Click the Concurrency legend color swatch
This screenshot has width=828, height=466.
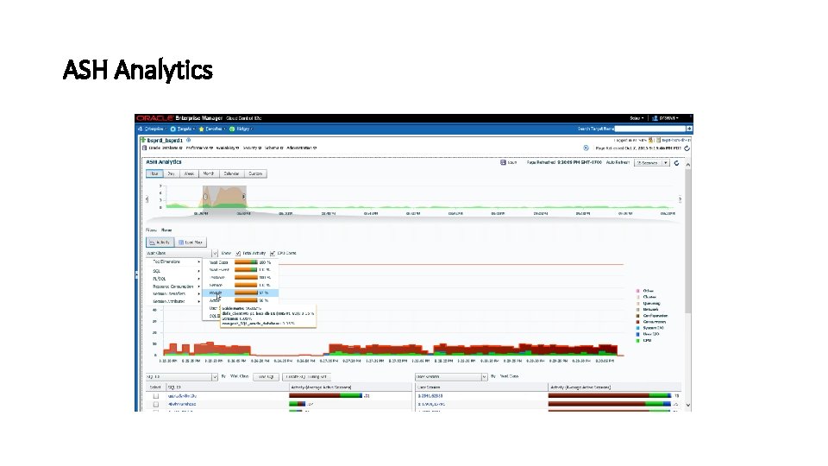(638, 322)
